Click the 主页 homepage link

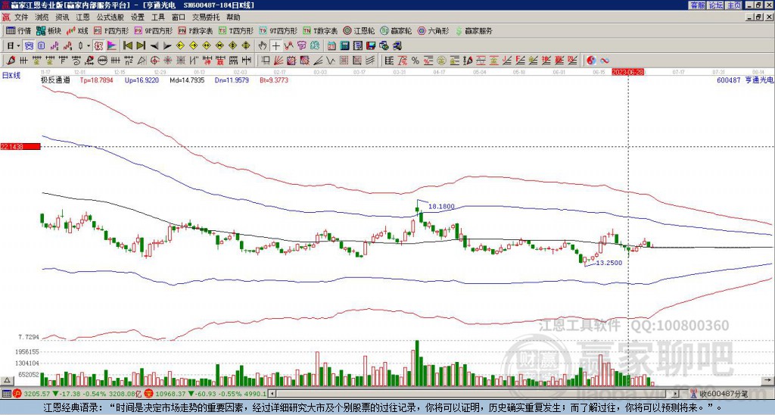coord(733,5)
